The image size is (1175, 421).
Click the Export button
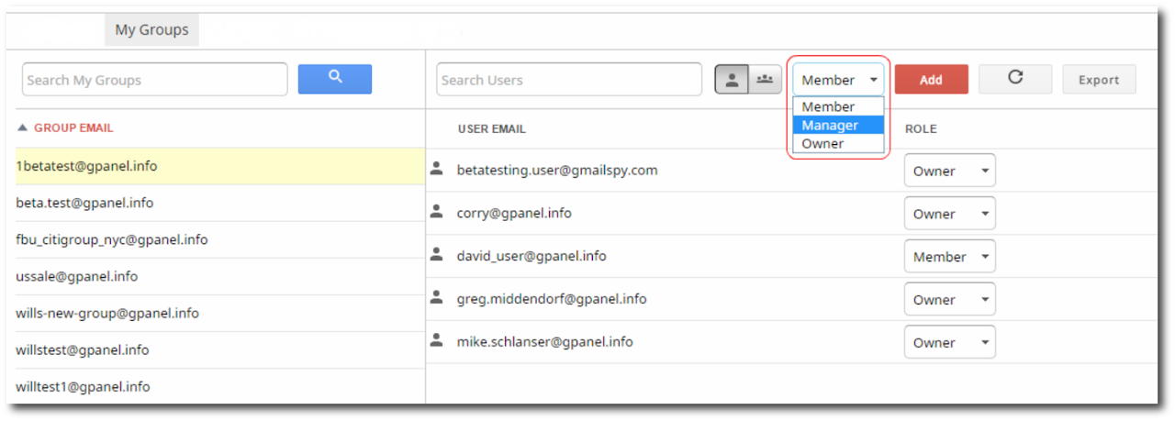click(x=1099, y=80)
